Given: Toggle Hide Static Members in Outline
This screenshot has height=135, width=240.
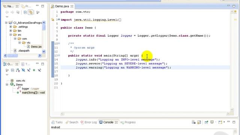Looking at the screenshot, I should [x=28, y=70].
